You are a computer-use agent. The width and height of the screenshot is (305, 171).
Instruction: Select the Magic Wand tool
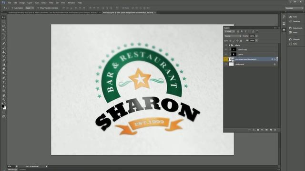(x=3, y=30)
